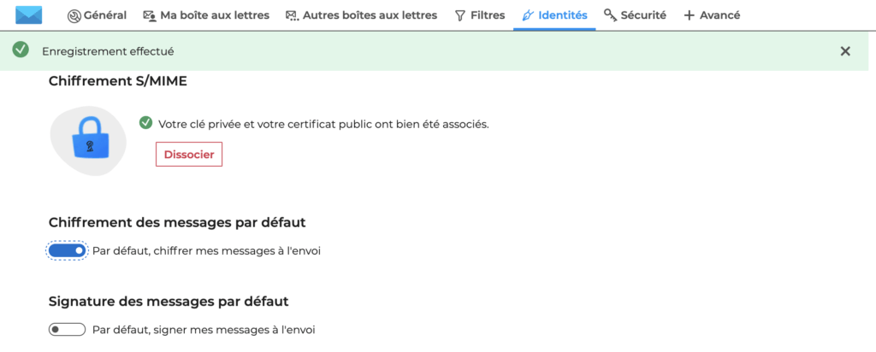Screen dimensions: 876x352
Task: Click the Identités pen icon
Action: coord(528,15)
